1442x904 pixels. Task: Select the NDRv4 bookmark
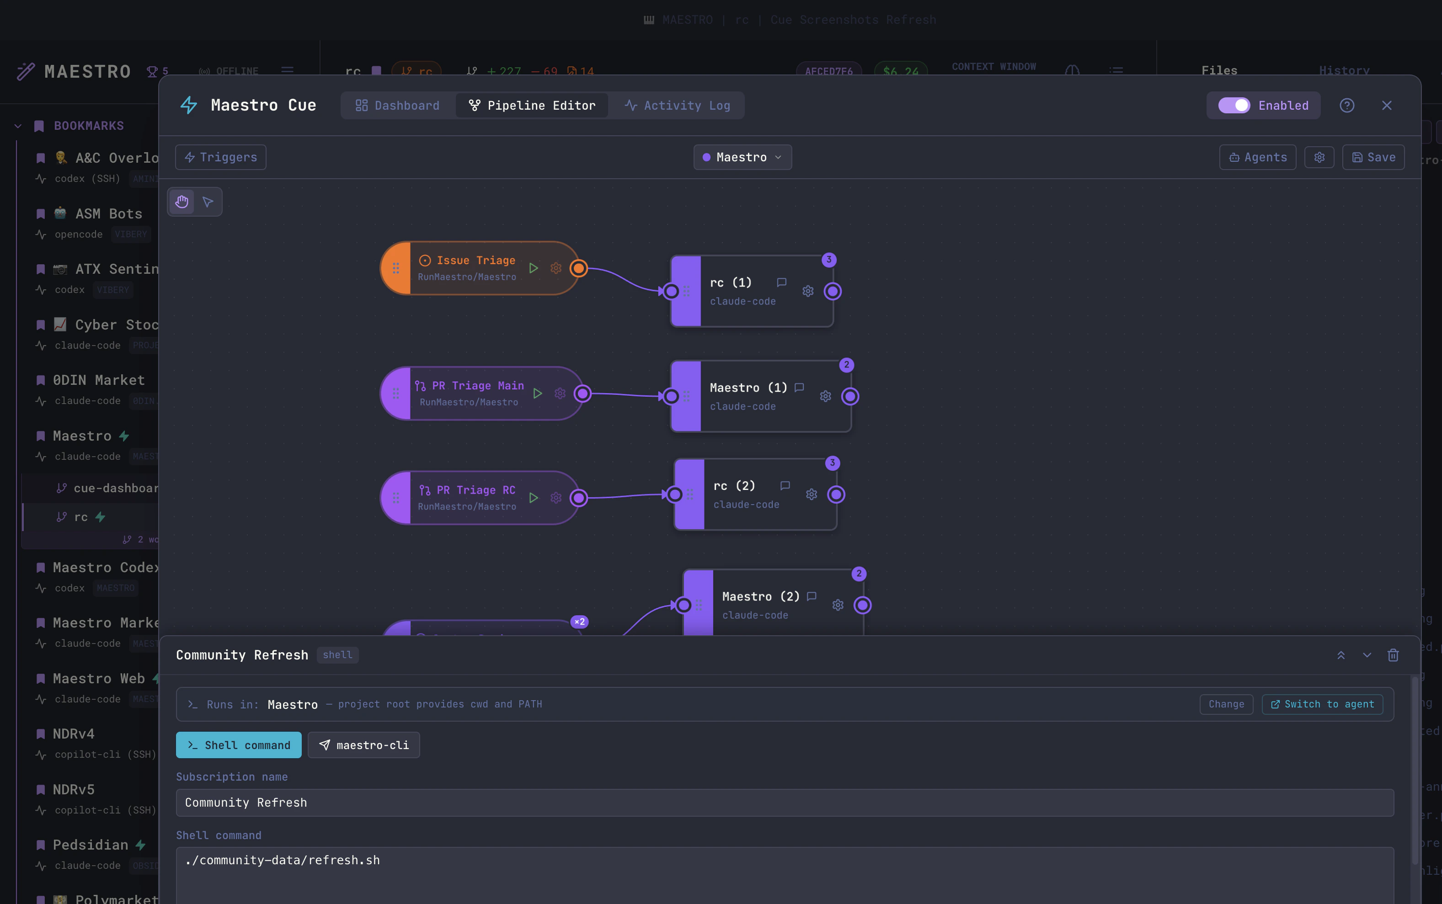click(x=90, y=743)
